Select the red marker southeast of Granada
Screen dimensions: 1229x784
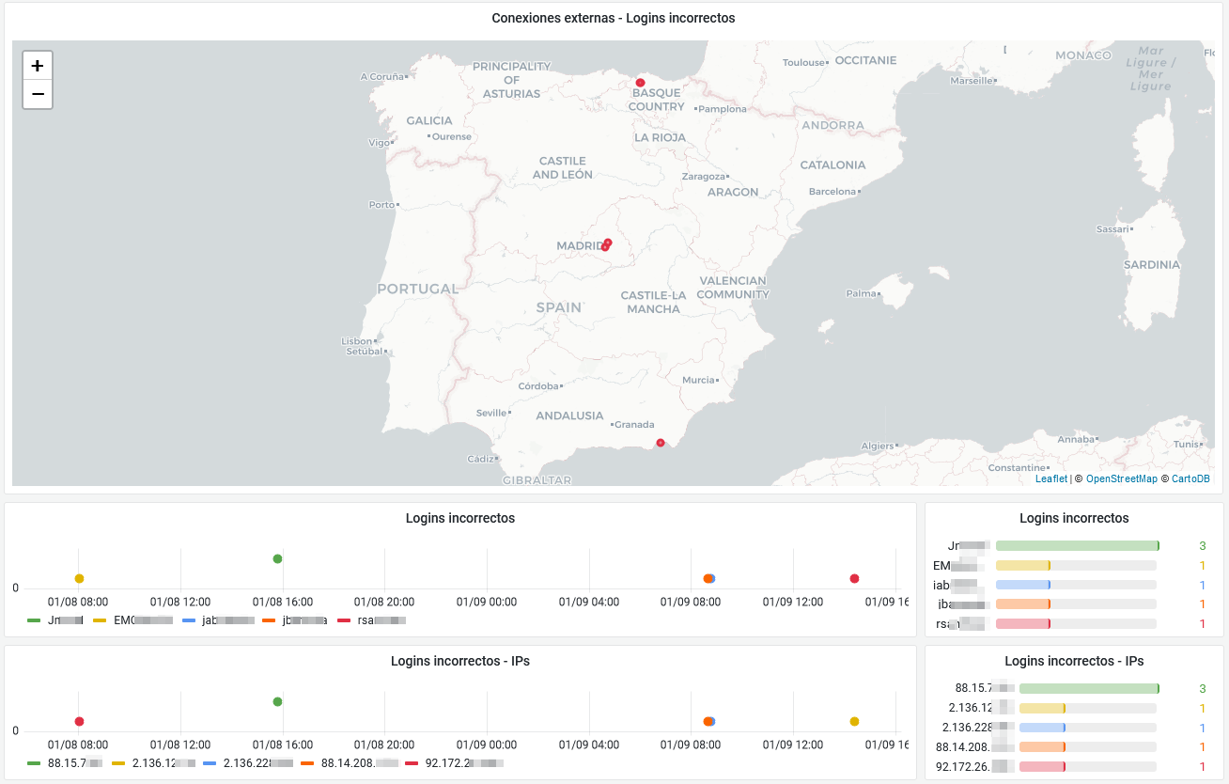661,443
